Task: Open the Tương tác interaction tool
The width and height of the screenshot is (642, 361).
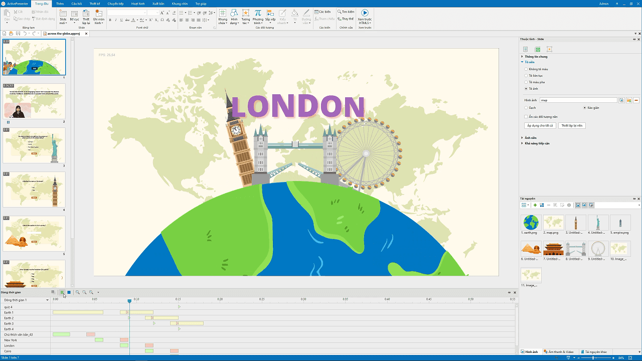Action: coord(245,17)
